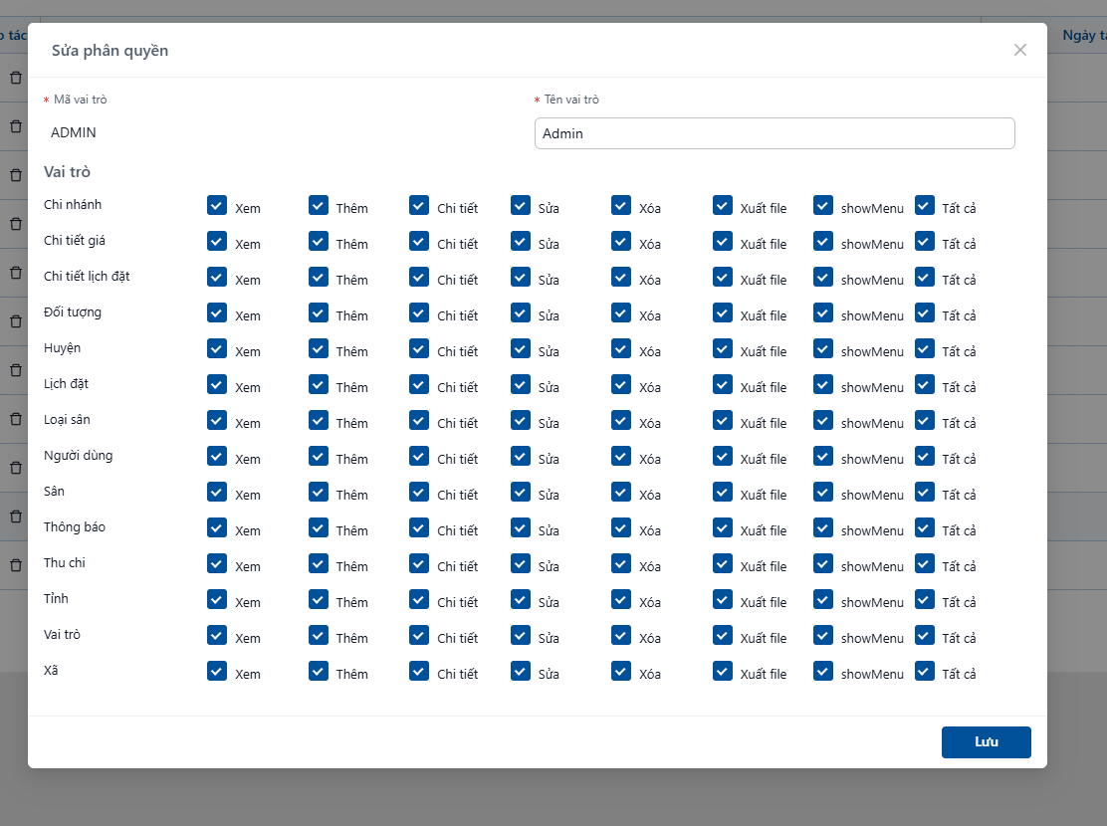The width and height of the screenshot is (1107, 826).
Task: Select the Chi nhánh row label
Action: (73, 205)
